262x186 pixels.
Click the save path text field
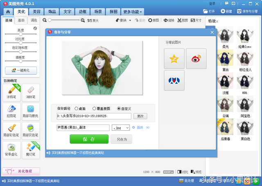94,116
